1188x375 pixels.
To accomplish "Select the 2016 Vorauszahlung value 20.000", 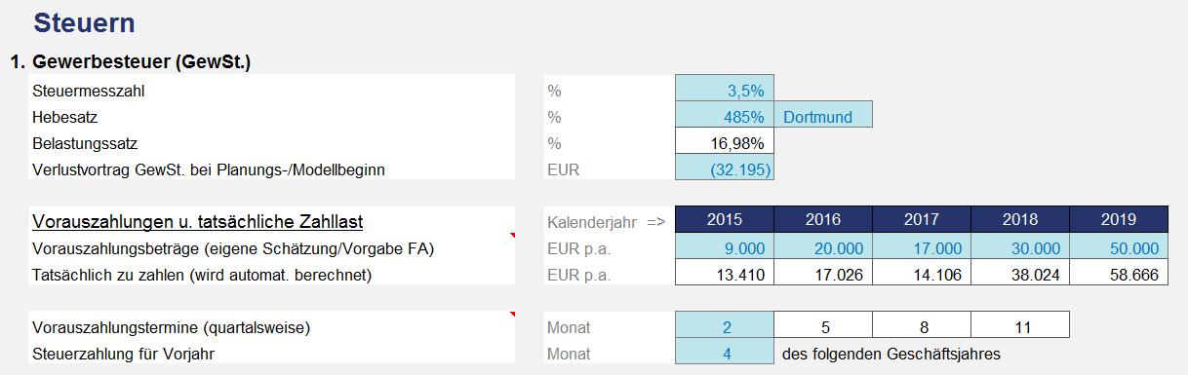I will coord(824,248).
